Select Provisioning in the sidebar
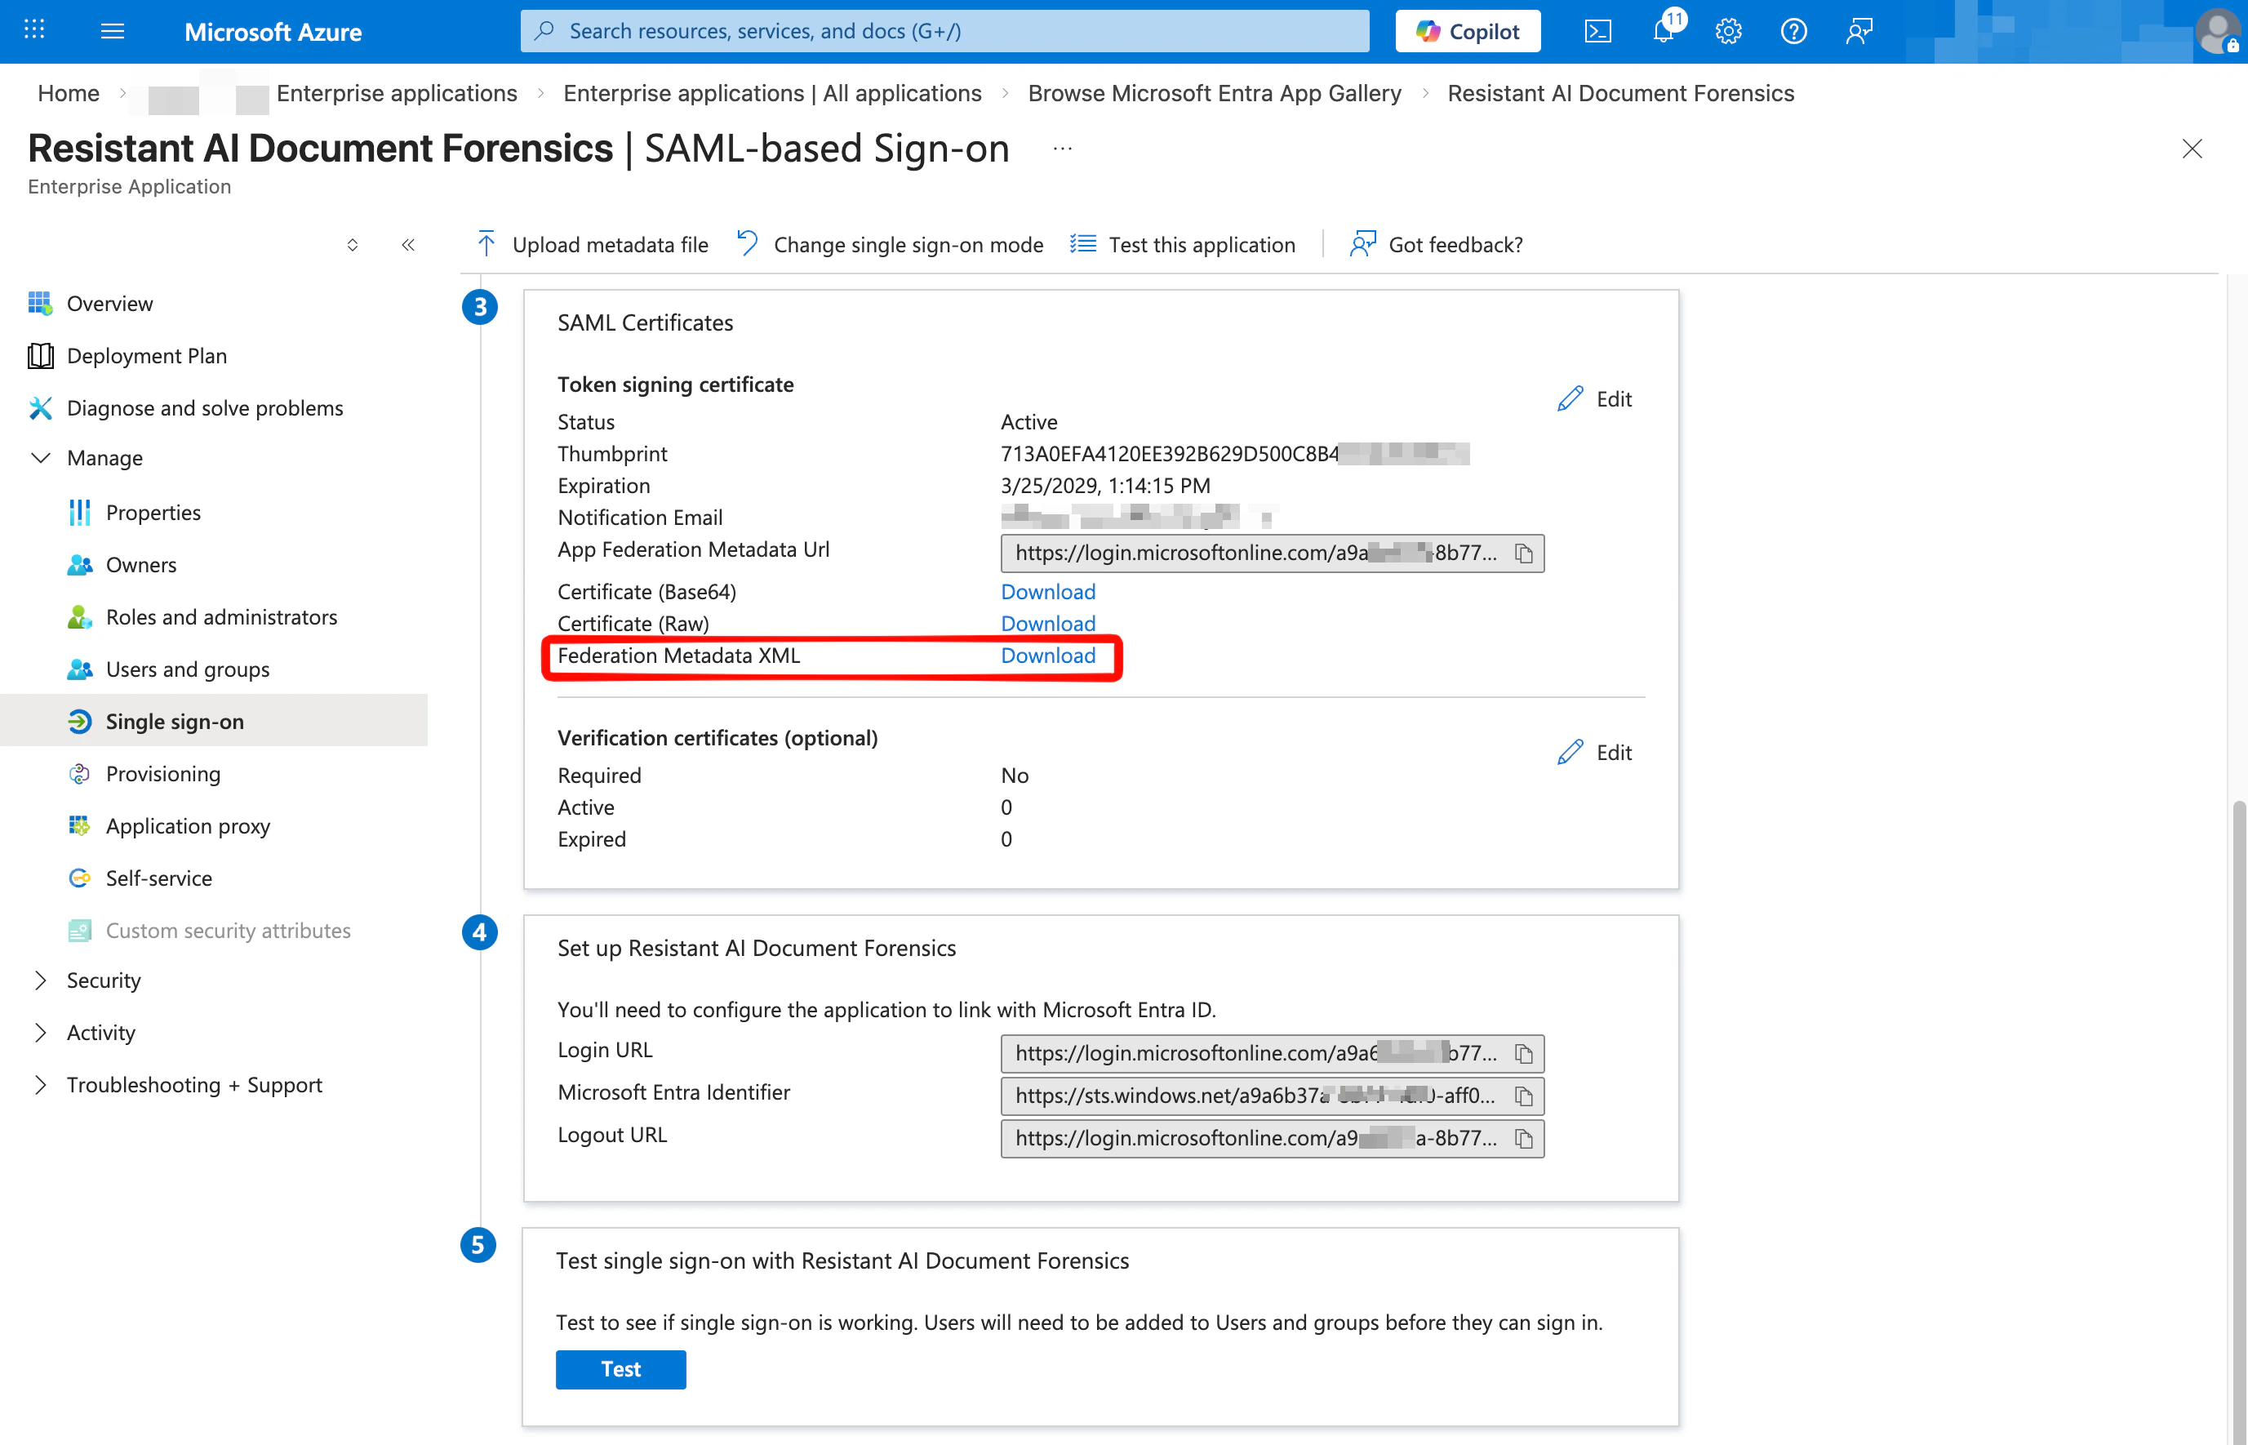Screen dimensions: 2248x1445 [162, 773]
